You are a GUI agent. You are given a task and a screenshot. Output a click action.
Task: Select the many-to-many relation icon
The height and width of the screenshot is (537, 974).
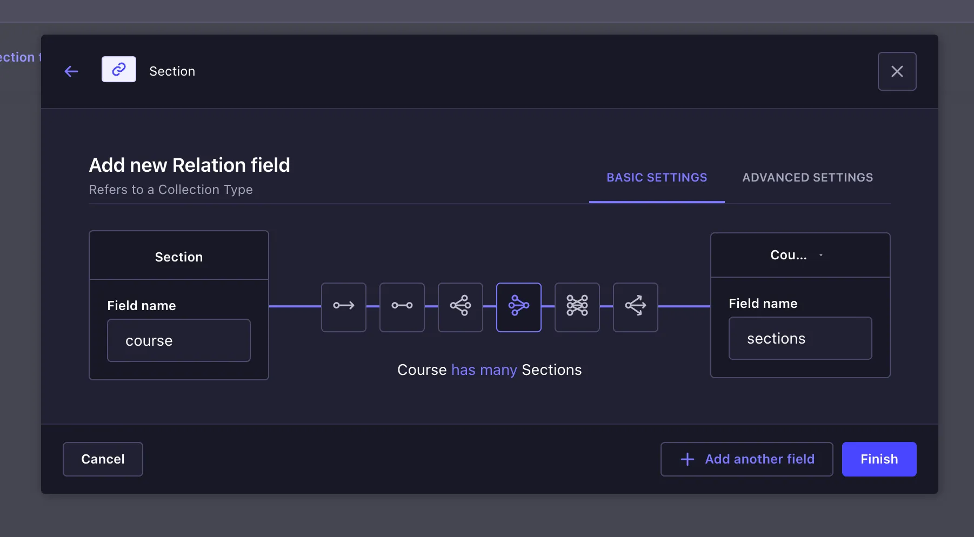[x=577, y=307]
